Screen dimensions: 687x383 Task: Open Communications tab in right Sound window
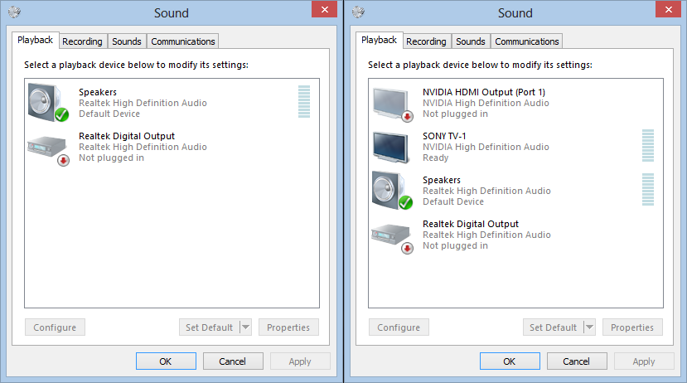click(x=527, y=41)
